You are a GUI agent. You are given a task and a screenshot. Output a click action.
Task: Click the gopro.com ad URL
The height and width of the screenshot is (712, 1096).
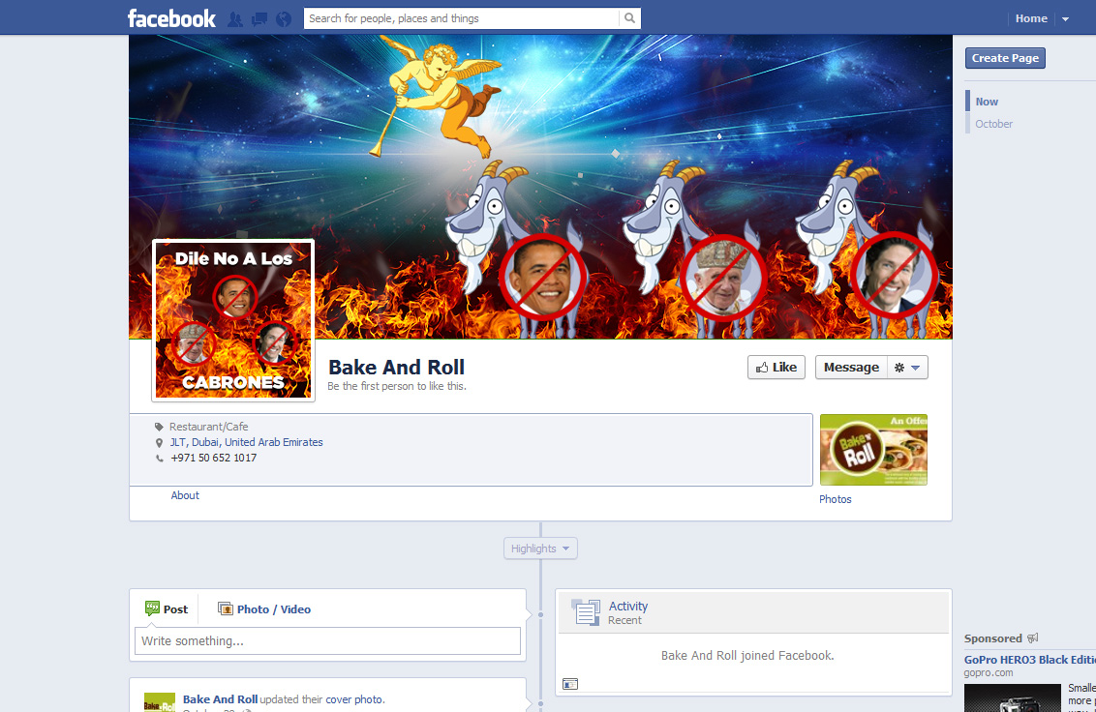coord(989,673)
